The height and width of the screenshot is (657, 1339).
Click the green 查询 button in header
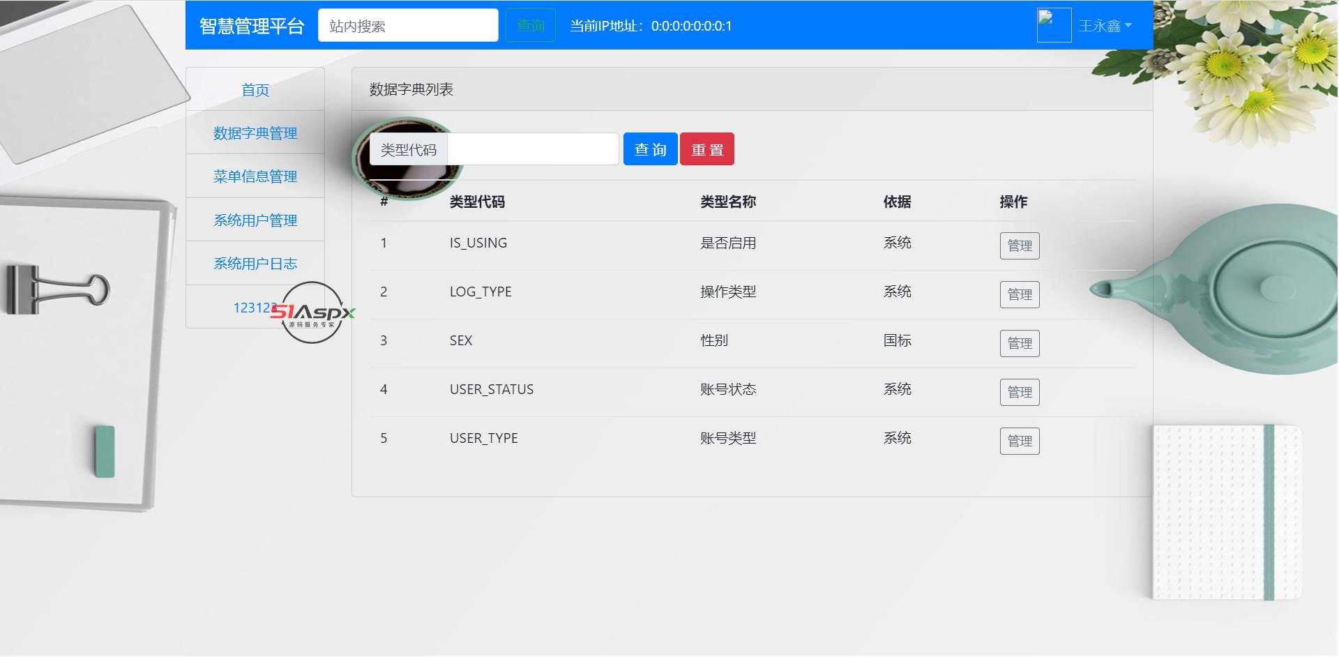tap(531, 26)
